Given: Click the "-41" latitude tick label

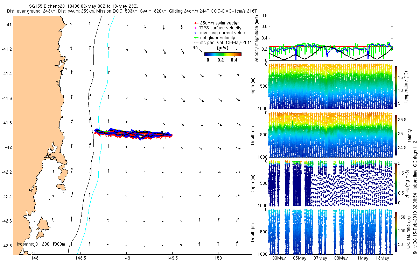Looking at the screenshot, I should pyautogui.click(x=8, y=24).
